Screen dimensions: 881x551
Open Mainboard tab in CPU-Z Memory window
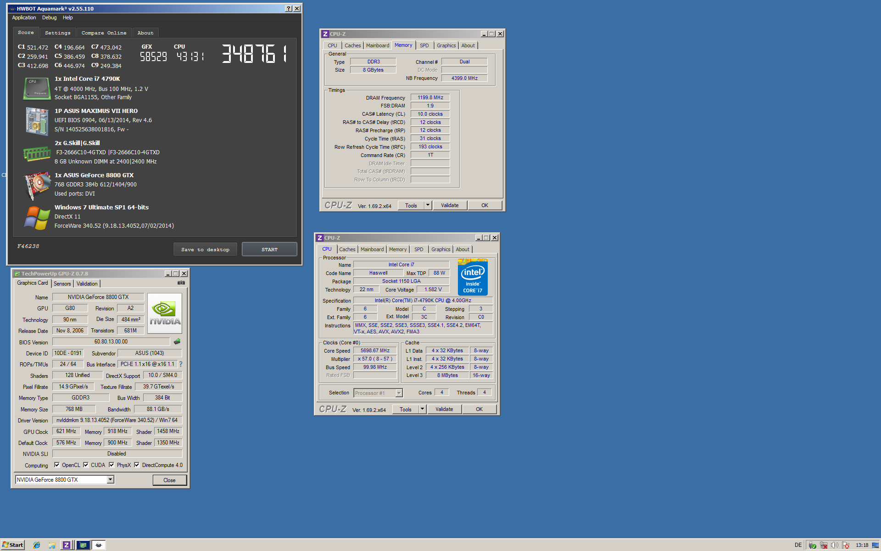coord(378,45)
